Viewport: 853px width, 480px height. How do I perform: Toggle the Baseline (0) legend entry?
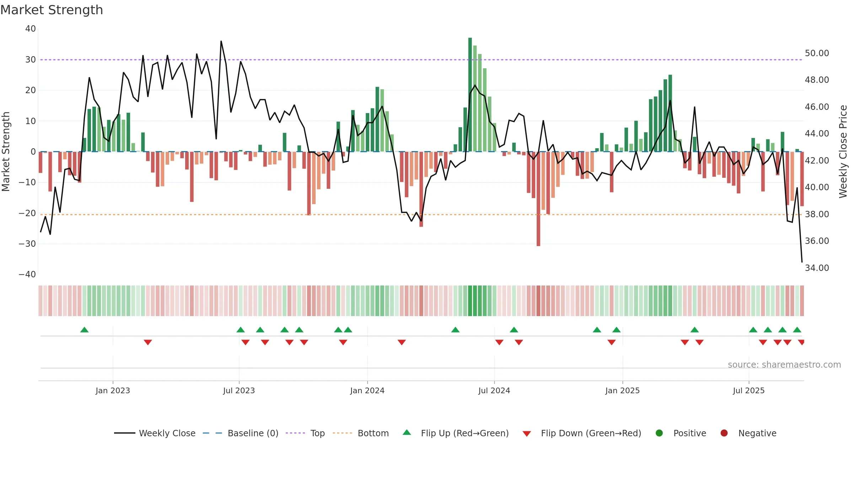point(241,433)
